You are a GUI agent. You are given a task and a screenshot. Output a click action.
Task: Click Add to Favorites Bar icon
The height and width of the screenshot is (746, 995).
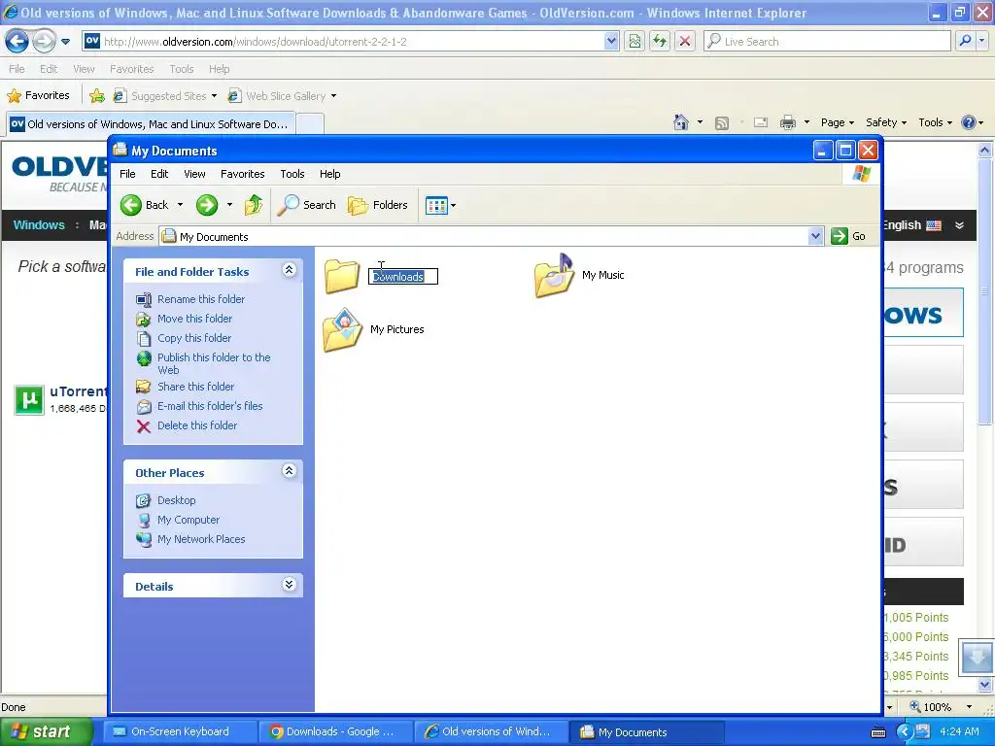click(x=97, y=96)
